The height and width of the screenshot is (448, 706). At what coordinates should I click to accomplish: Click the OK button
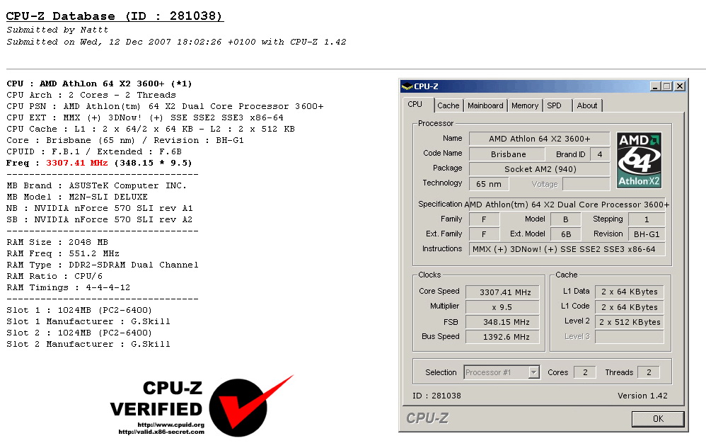658,419
